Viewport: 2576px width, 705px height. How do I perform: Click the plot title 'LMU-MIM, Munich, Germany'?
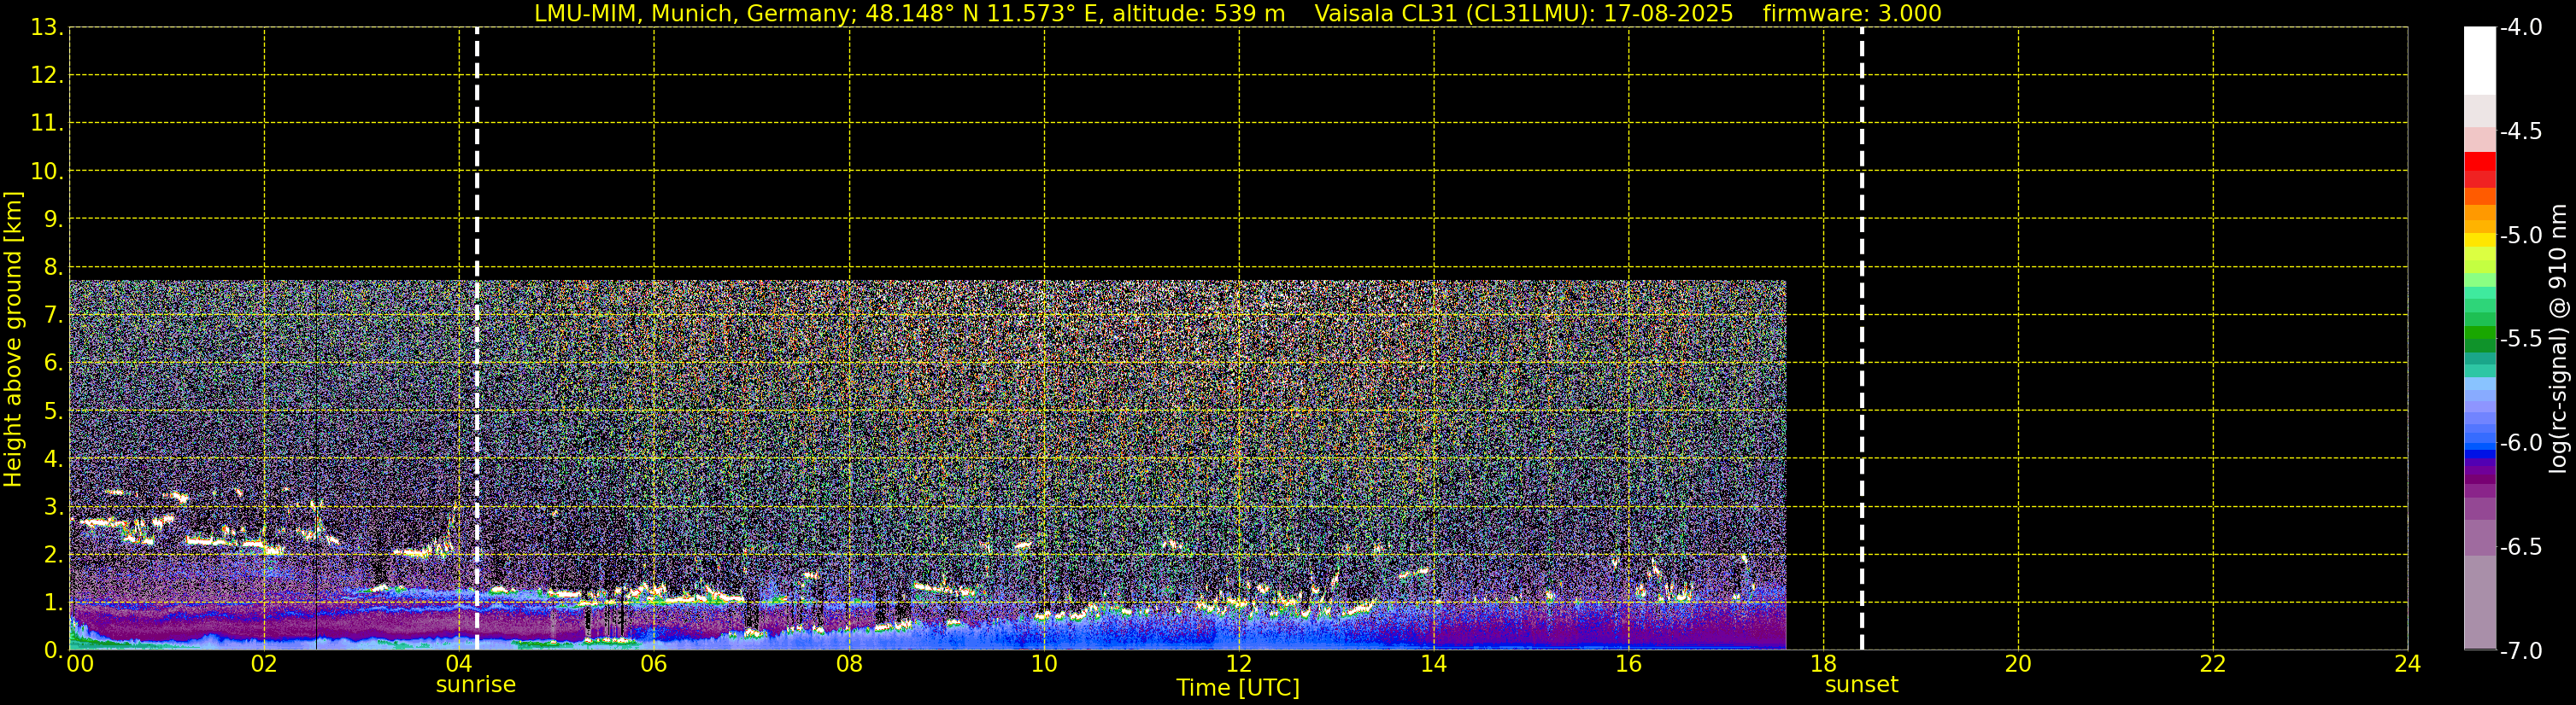coord(693,14)
